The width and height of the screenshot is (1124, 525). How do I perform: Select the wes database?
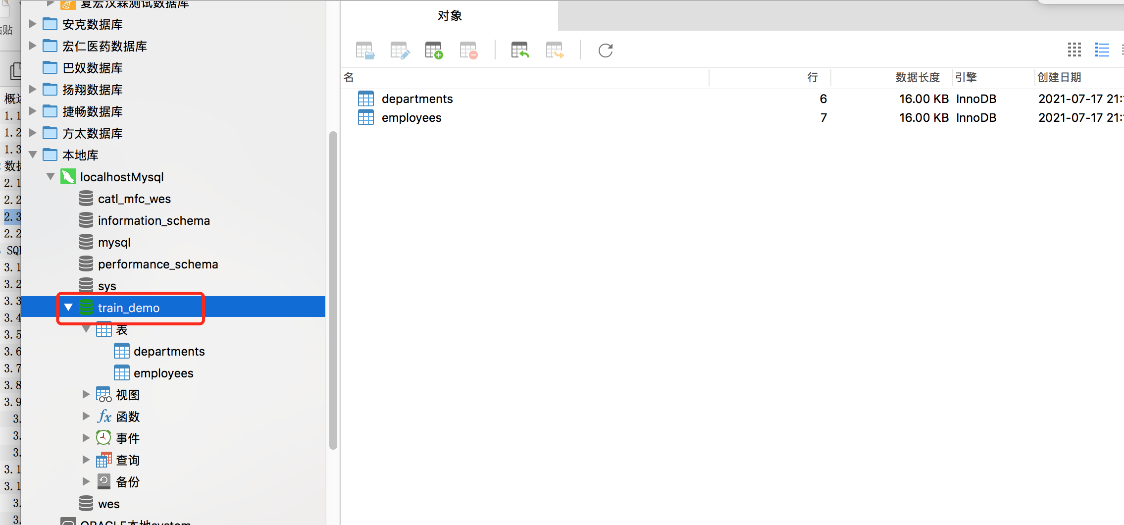pos(109,504)
